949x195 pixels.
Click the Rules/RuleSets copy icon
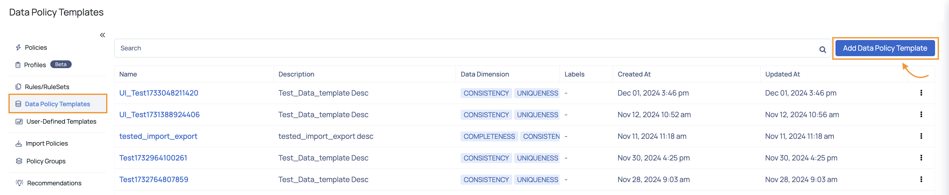(x=18, y=87)
